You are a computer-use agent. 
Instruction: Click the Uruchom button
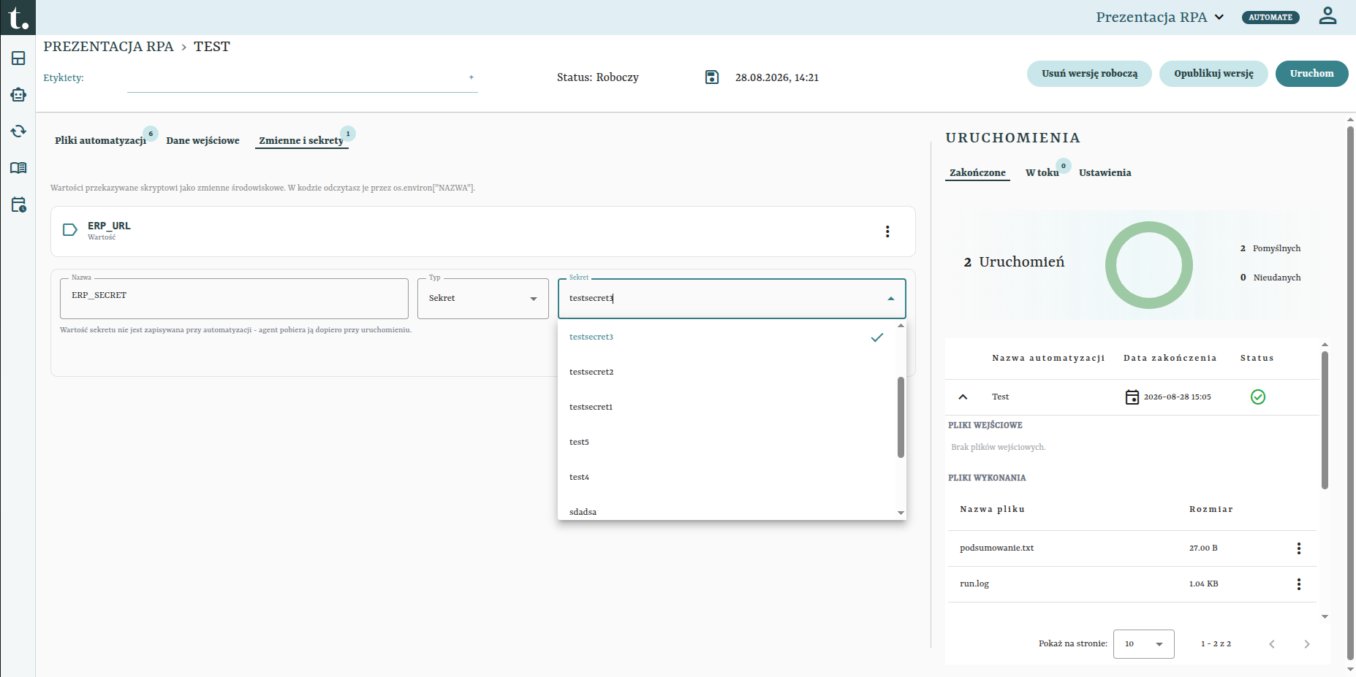[1311, 74]
